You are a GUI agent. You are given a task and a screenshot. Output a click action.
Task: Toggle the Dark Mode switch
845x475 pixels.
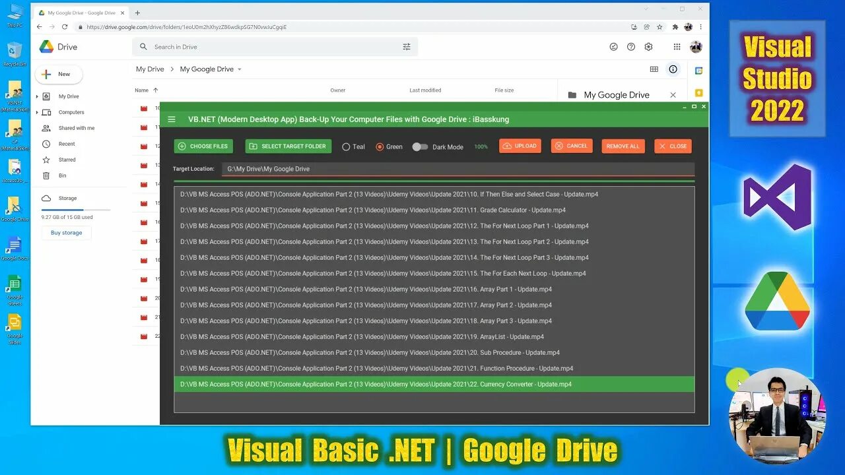pyautogui.click(x=421, y=147)
